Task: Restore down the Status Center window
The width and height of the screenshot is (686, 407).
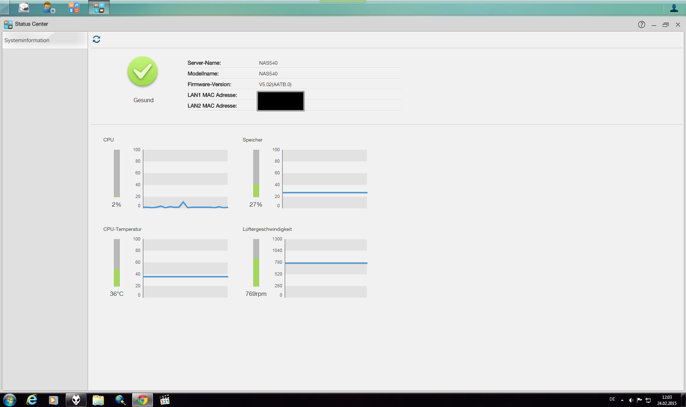Action: (x=665, y=25)
